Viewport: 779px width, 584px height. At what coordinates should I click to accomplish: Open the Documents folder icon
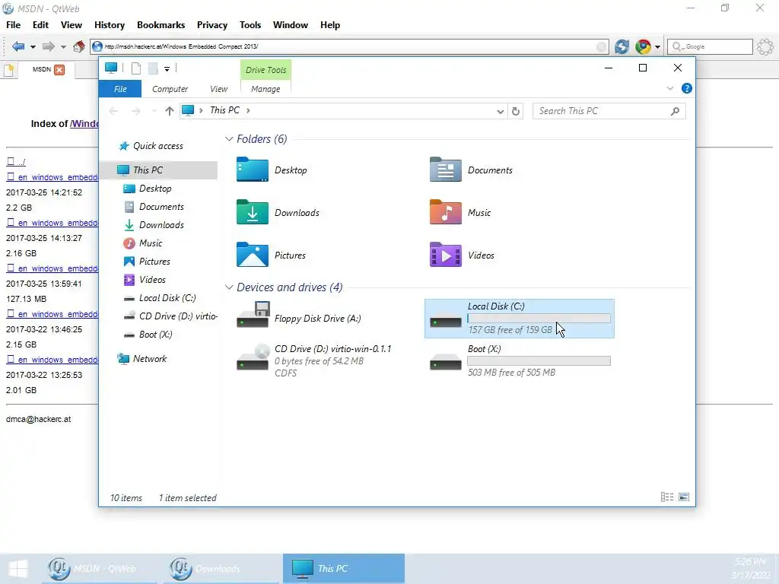tap(446, 170)
